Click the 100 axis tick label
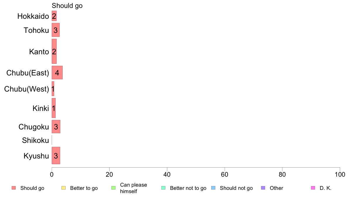This screenshot has width=348, height=216. (340, 175)
